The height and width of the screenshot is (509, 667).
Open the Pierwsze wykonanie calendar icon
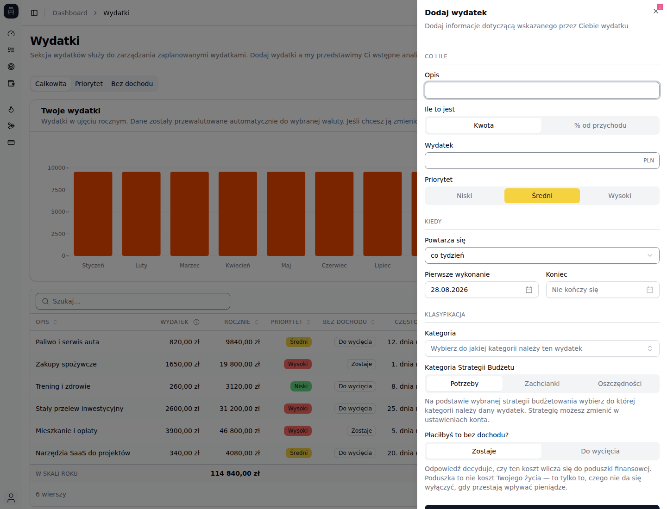coord(529,290)
